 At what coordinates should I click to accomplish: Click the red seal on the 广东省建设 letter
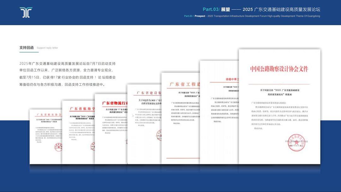[159, 135]
